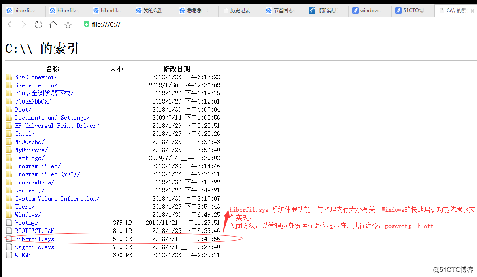Open the Intel/ folder link
The height and width of the screenshot is (277, 477).
pyautogui.click(x=25, y=134)
